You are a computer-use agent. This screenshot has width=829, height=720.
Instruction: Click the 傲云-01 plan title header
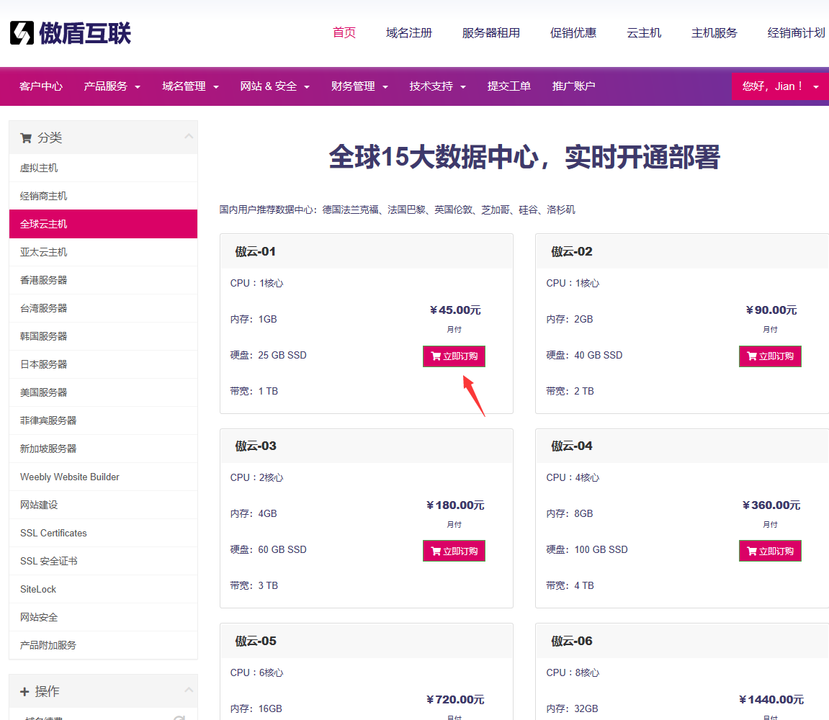(x=256, y=251)
